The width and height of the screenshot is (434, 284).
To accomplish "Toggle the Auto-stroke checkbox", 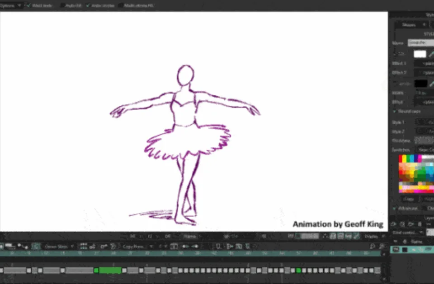I will pyautogui.click(x=88, y=5).
